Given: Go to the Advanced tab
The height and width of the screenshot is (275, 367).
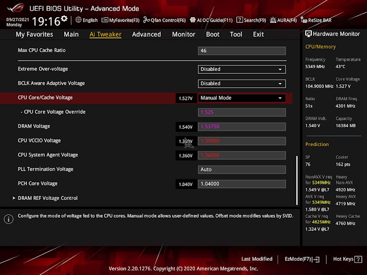Looking at the screenshot, I should (147, 34).
